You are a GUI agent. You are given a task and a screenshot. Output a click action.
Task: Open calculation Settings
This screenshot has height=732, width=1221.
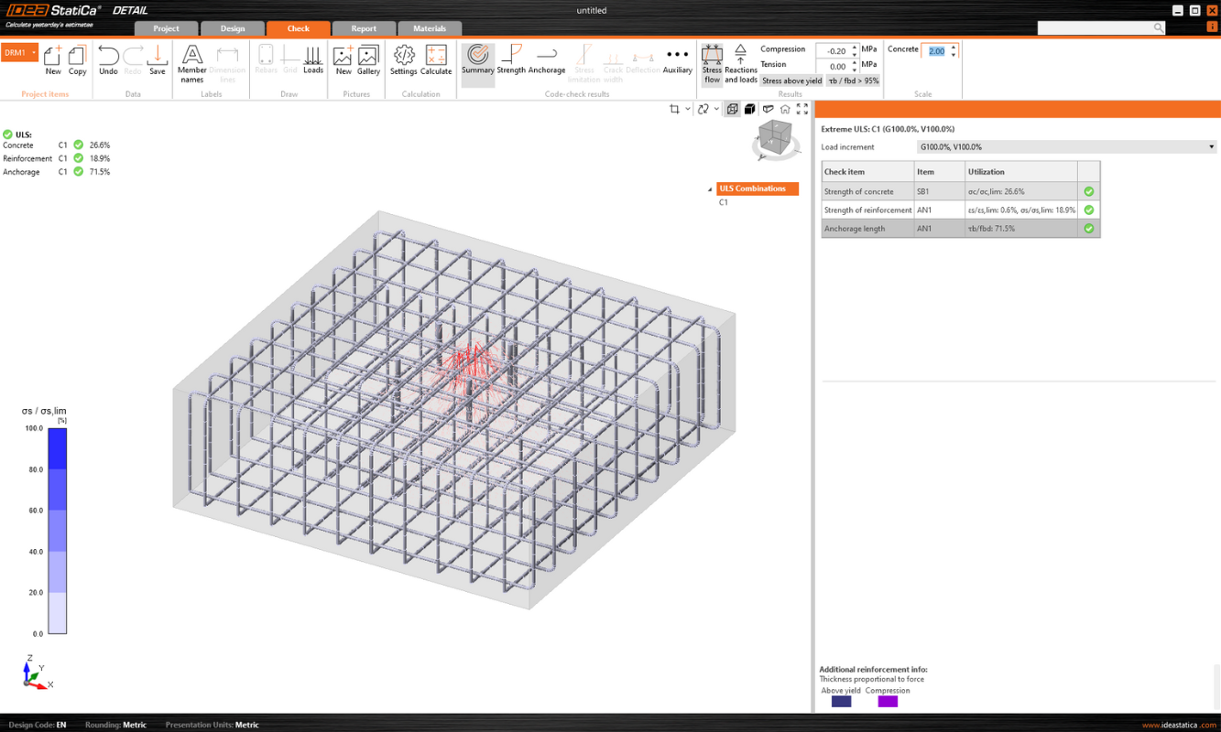tap(403, 60)
